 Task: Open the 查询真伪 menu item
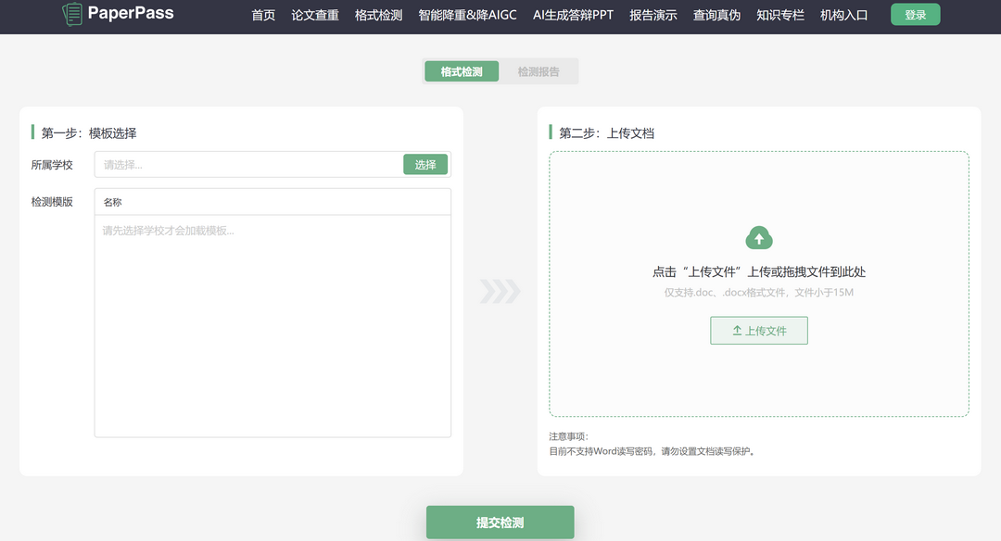click(715, 15)
